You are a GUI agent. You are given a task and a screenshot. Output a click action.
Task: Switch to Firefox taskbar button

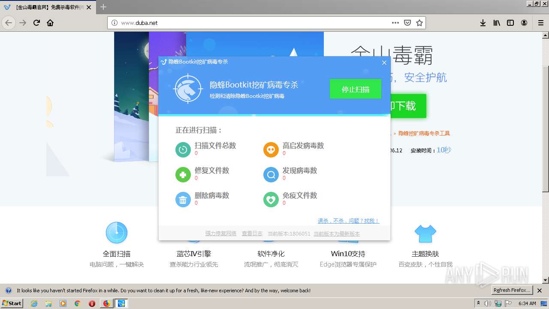point(106,303)
